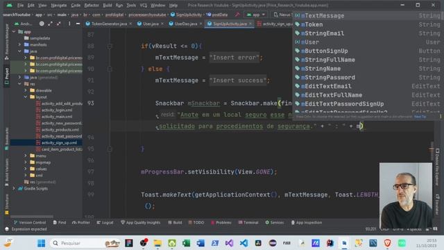Viewport: 444px width, 250px height.
Task: Select activity_sign_up.xml file
Action: (x=59, y=142)
